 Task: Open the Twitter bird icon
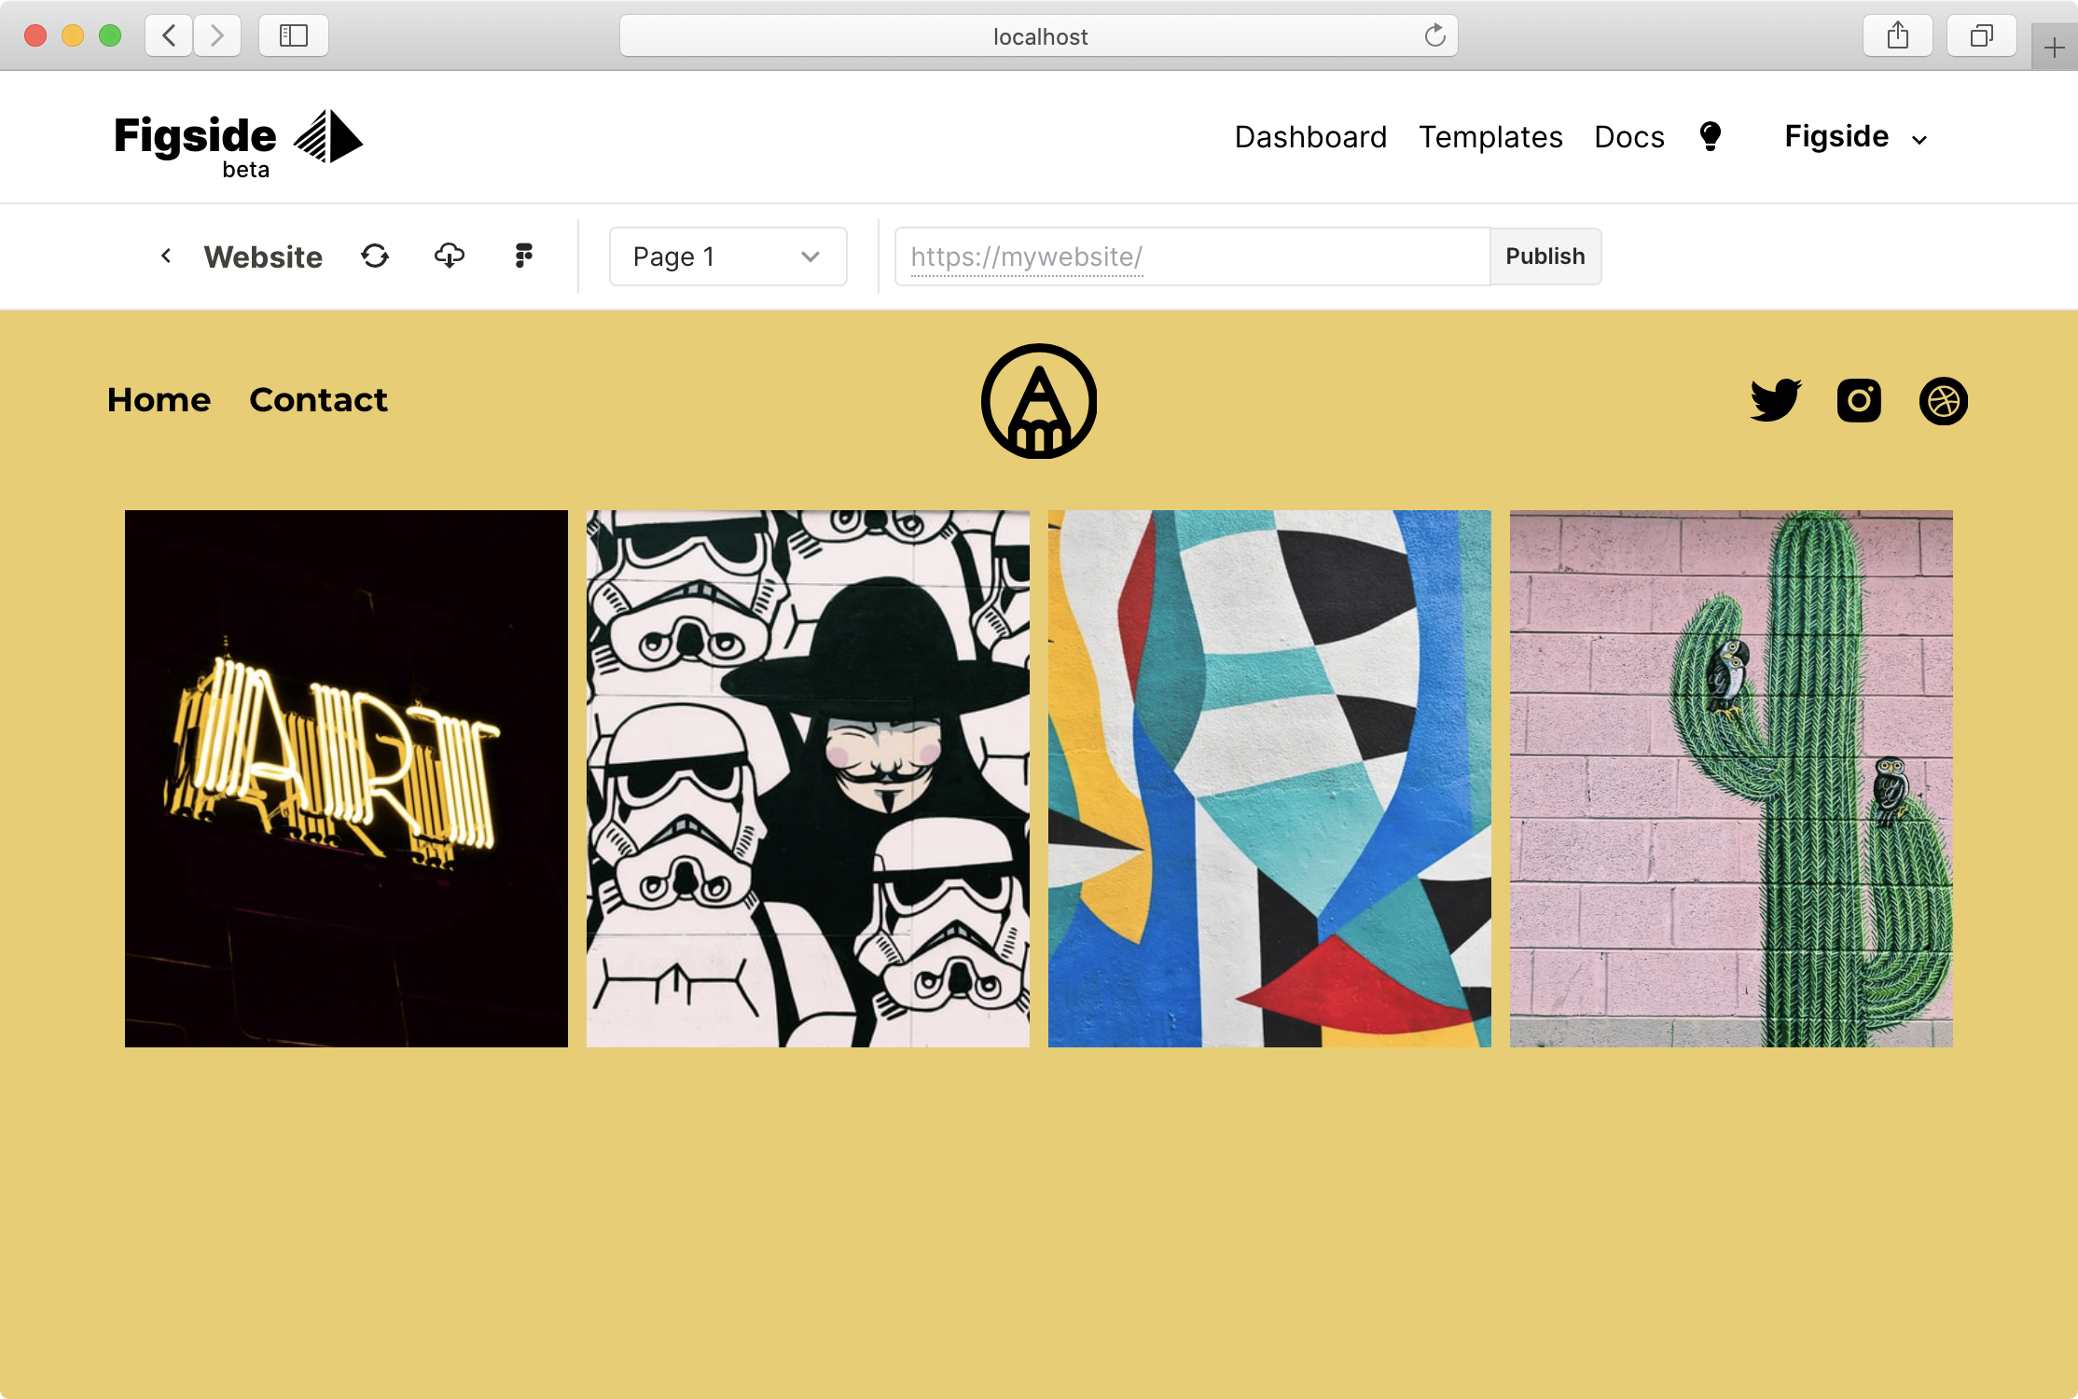point(1776,400)
